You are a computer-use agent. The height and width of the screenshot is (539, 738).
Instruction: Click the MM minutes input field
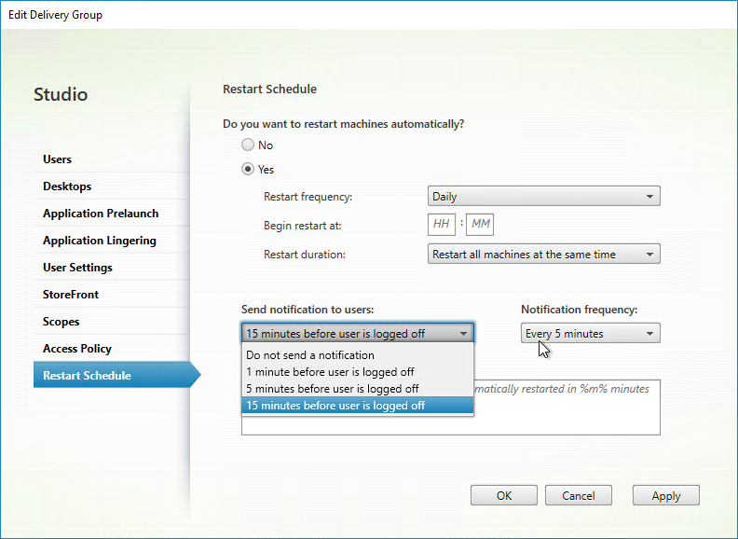(480, 224)
